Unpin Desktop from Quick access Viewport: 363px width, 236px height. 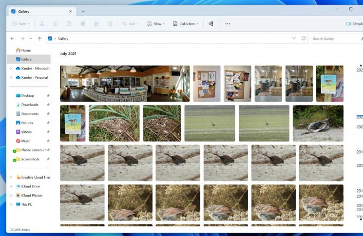coord(48,96)
